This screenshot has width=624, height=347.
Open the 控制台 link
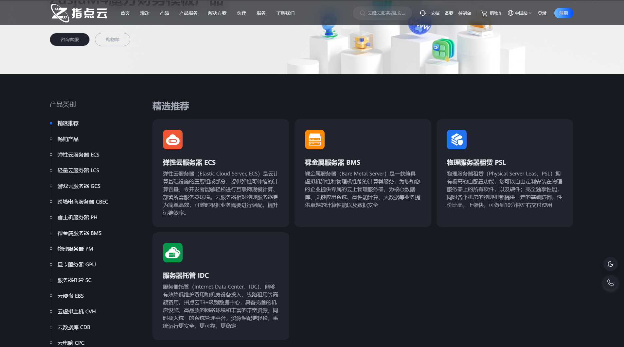point(465,13)
